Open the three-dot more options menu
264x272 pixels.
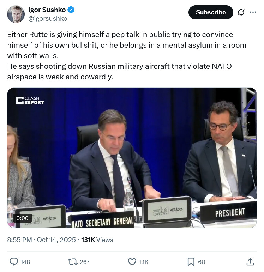pos(253,12)
